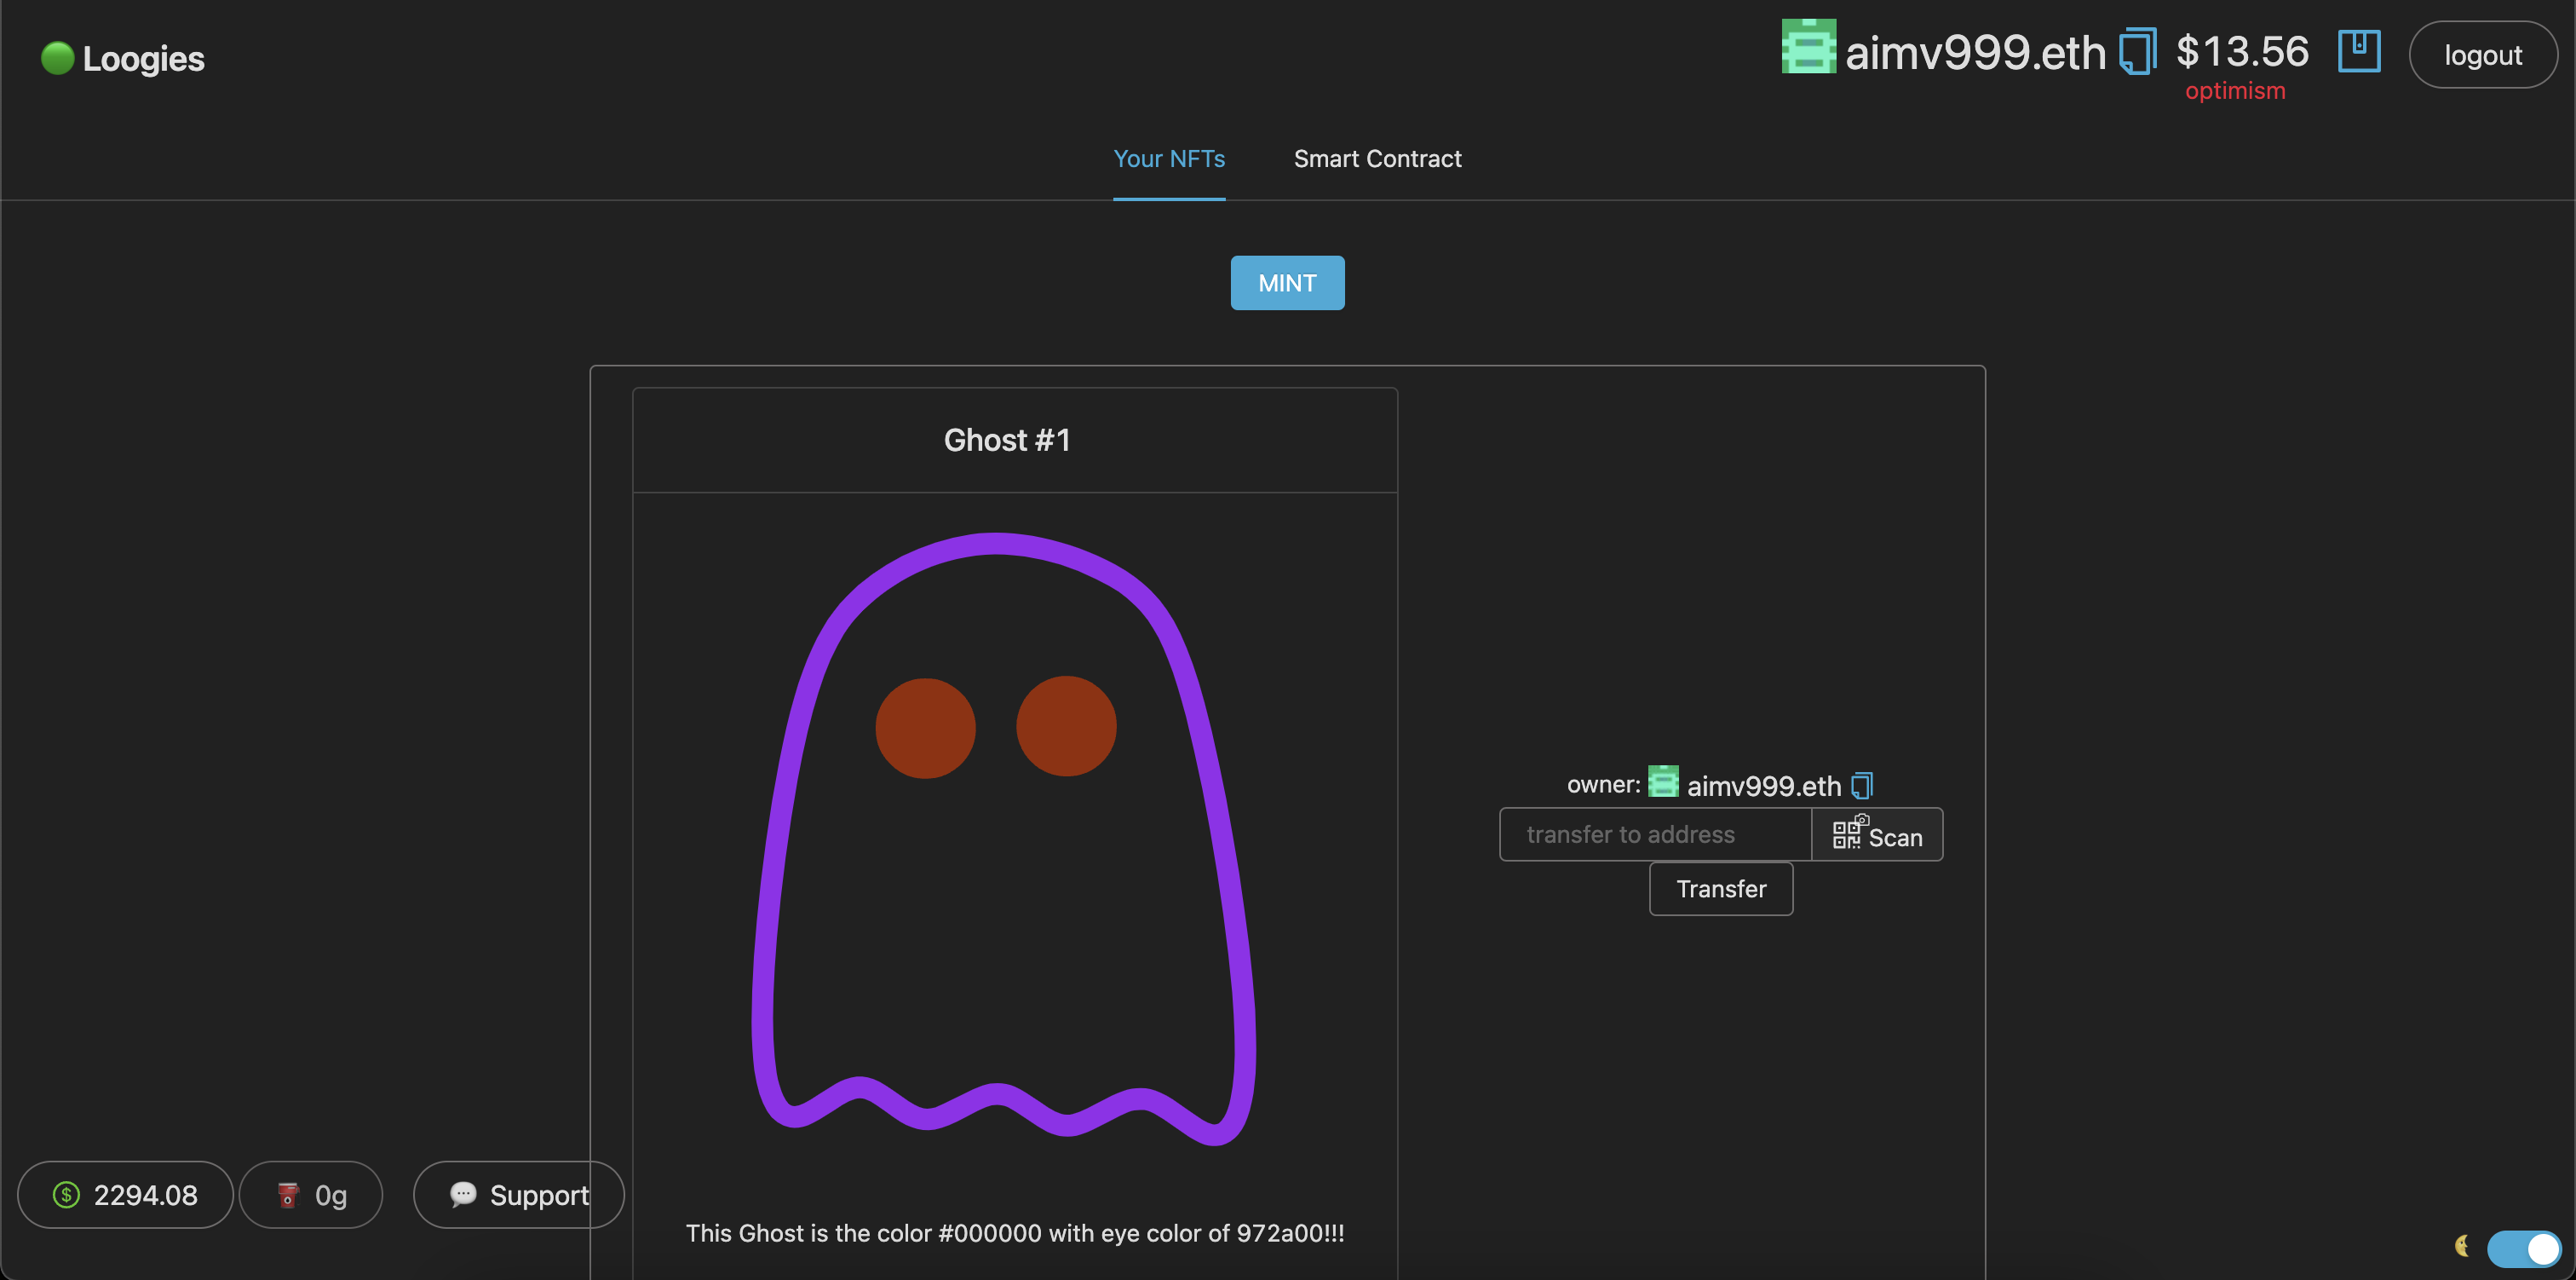
Task: Open the Smart Contract tab
Action: (x=1377, y=159)
